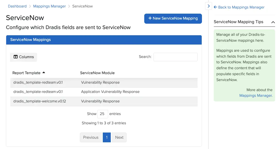Screen dimensions: 280x149
Task: Open the Dashboard breadcrumb link
Action: point(17,6)
